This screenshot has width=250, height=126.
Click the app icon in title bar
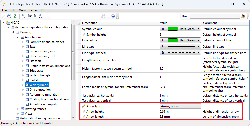point(4,4)
